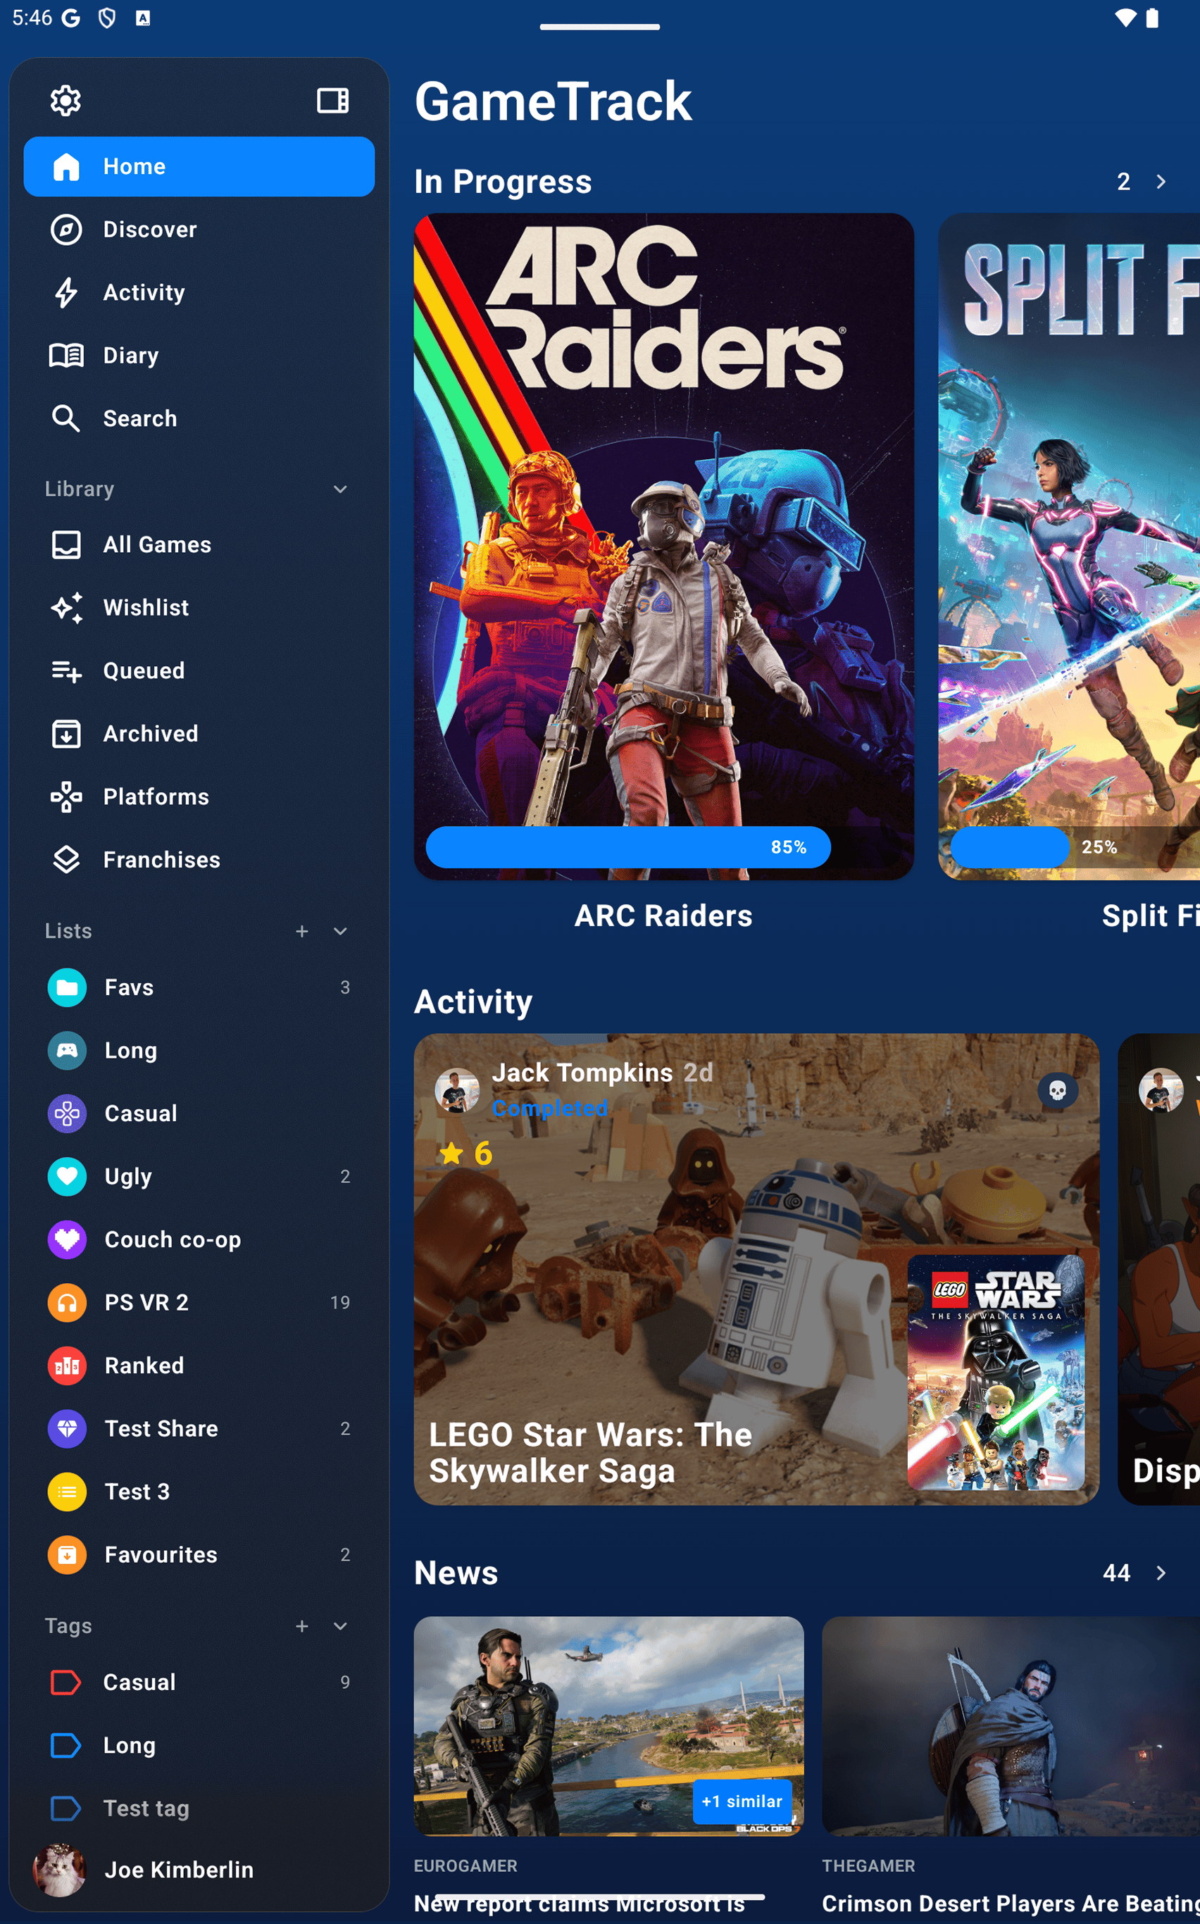The height and width of the screenshot is (1924, 1200).
Task: Open the ARC Raiders cover card
Action: (x=663, y=546)
